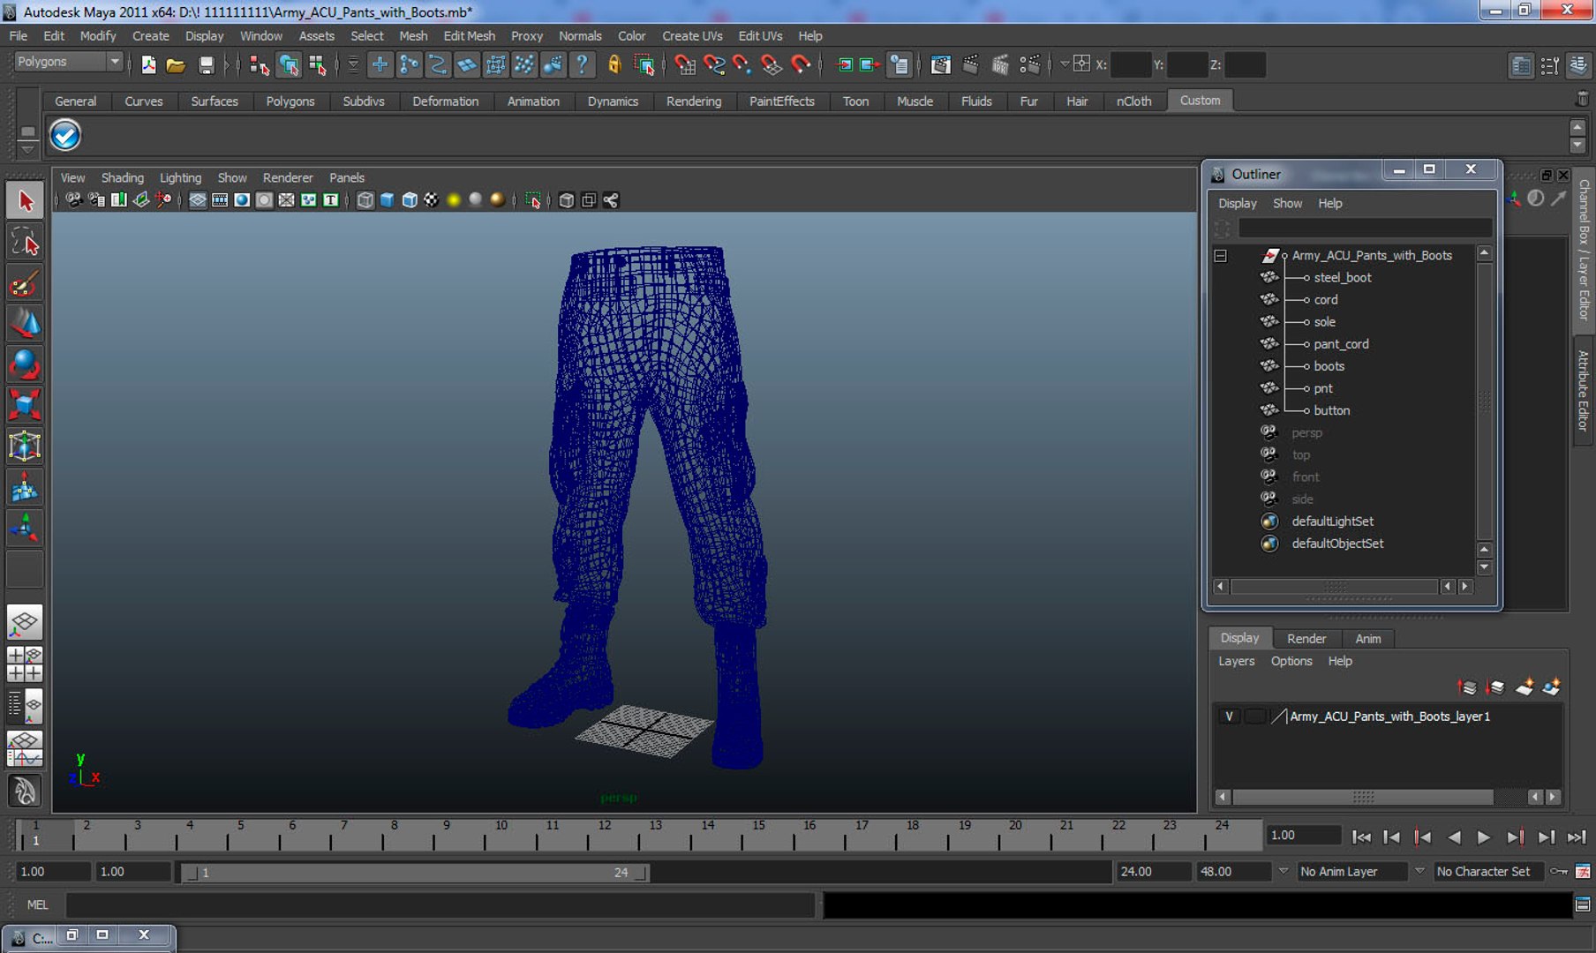Screen dimensions: 1596x953
Task: Pick the Rotate tool sphere icon
Action: tap(25, 364)
